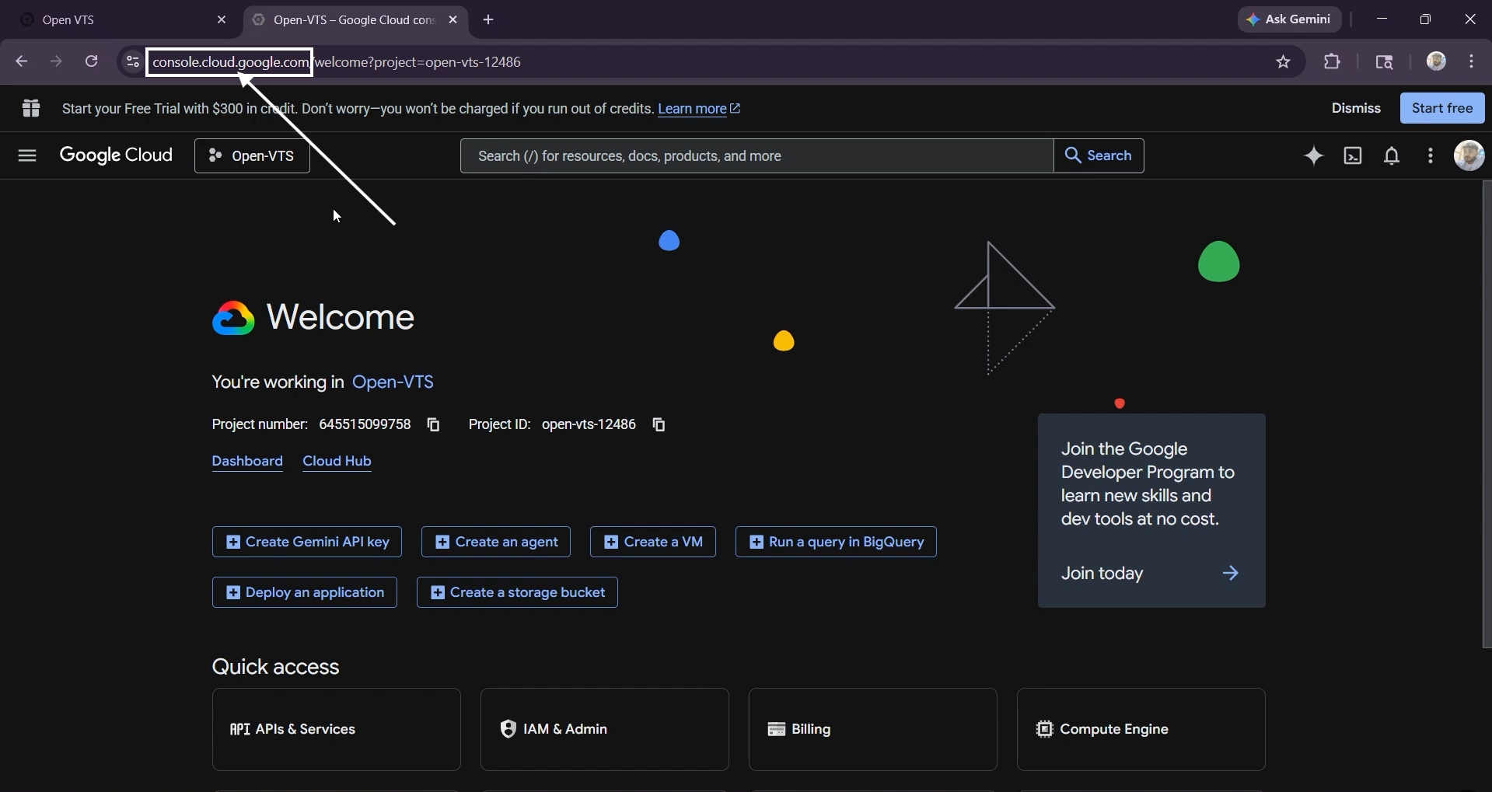Open the Open-VTS project link
The image size is (1492, 792).
pos(393,382)
